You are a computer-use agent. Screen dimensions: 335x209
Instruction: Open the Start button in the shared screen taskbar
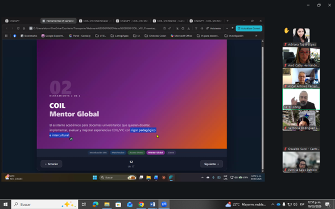click(x=94, y=177)
